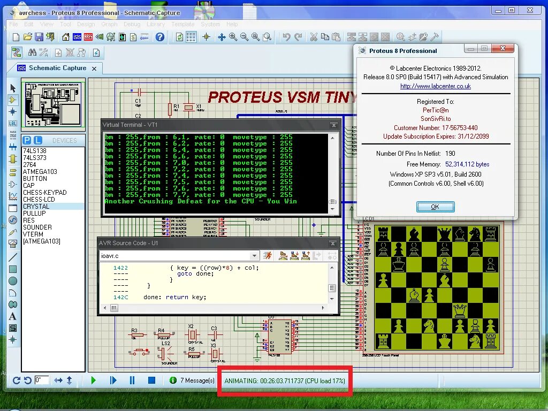Click the Undo arrow in toolbar

pyautogui.click(x=287, y=37)
